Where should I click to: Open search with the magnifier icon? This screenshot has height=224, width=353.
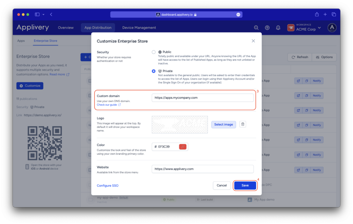pyautogui.click(x=256, y=28)
